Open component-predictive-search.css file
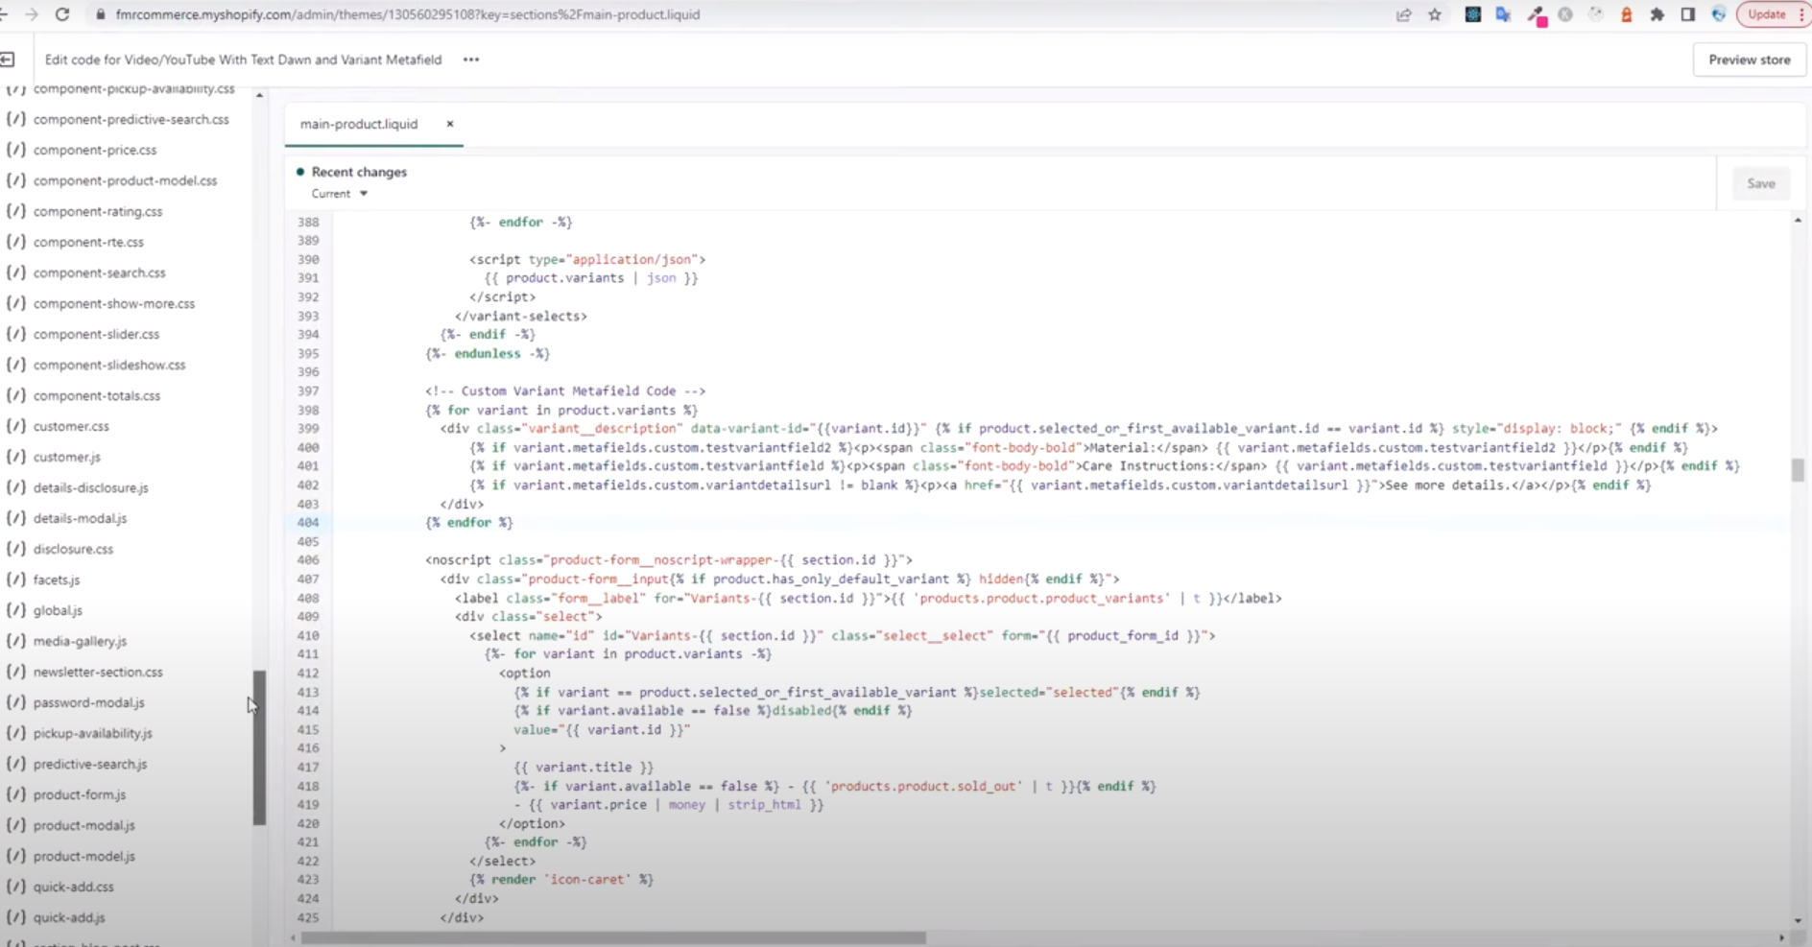 coord(131,119)
